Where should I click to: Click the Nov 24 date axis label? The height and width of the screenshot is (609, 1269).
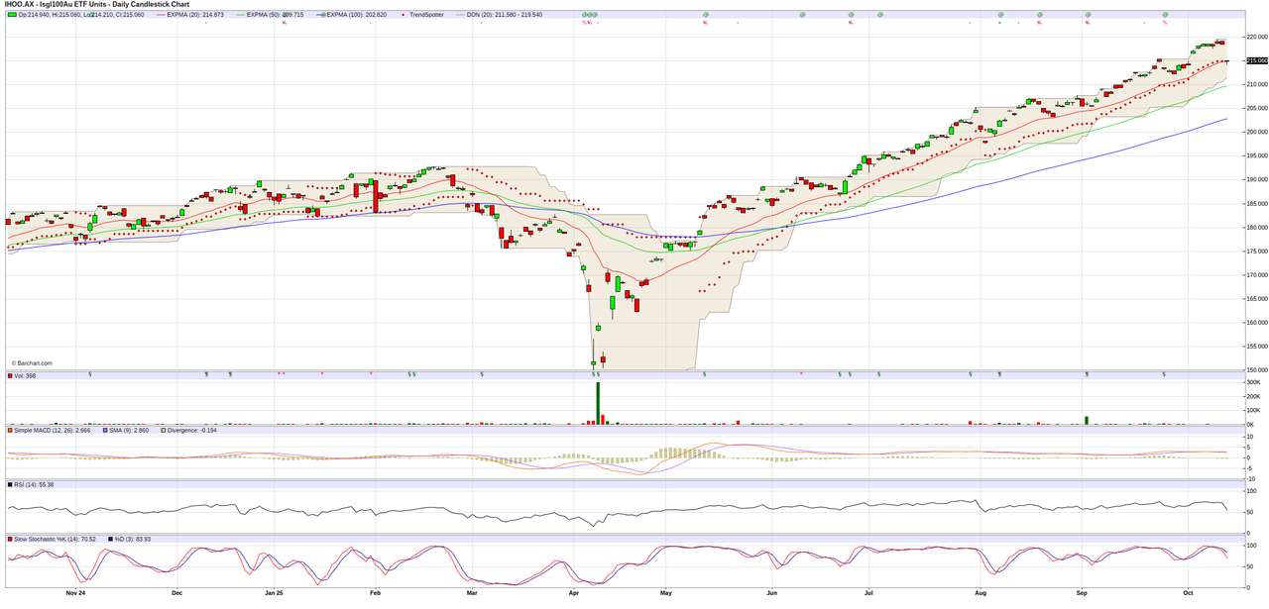pyautogui.click(x=75, y=593)
